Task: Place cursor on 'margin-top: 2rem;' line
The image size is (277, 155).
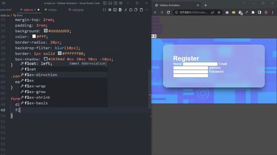Action: (35, 20)
